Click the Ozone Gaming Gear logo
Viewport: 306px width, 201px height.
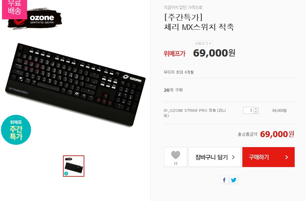click(x=35, y=19)
